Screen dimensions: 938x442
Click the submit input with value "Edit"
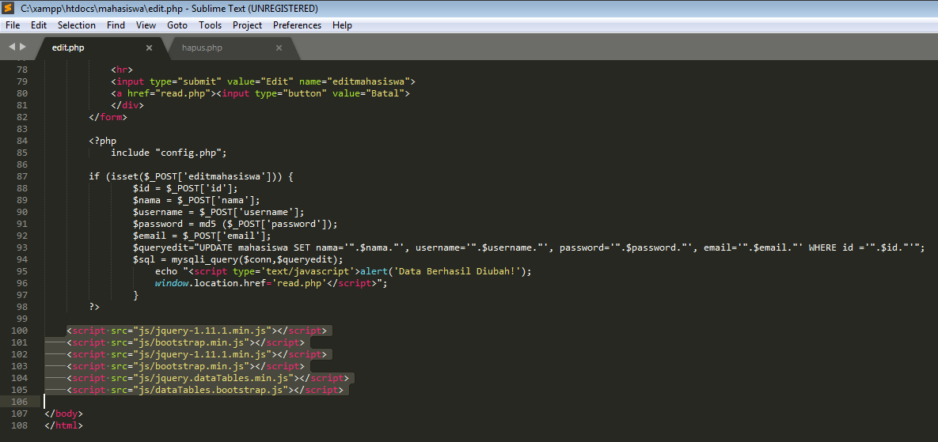click(263, 81)
